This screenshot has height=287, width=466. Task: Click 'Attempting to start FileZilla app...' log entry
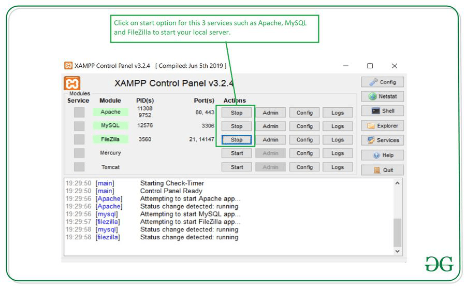point(190,222)
